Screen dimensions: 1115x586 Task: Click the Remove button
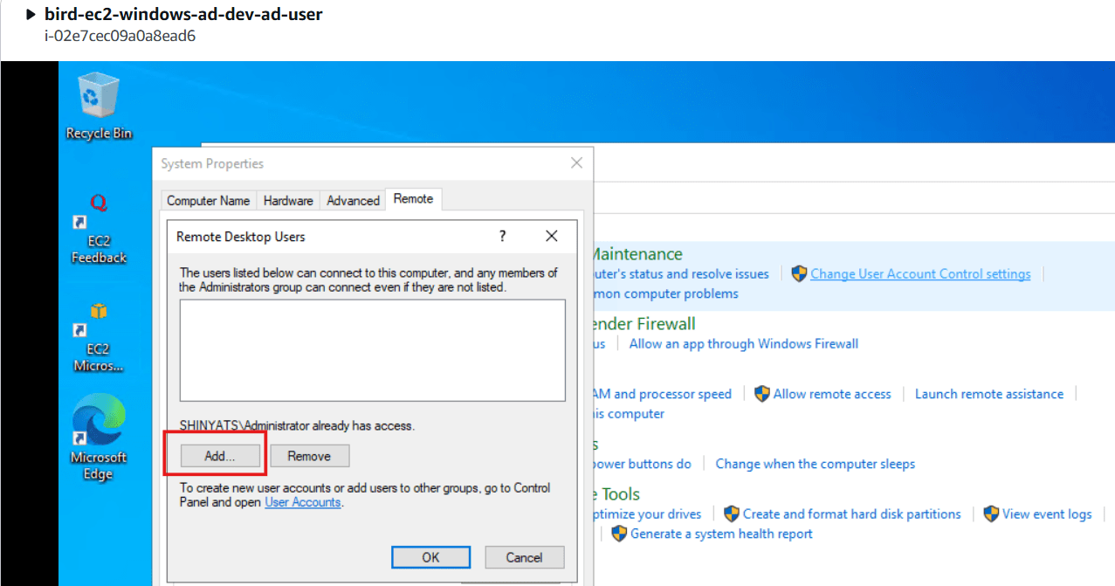click(309, 456)
